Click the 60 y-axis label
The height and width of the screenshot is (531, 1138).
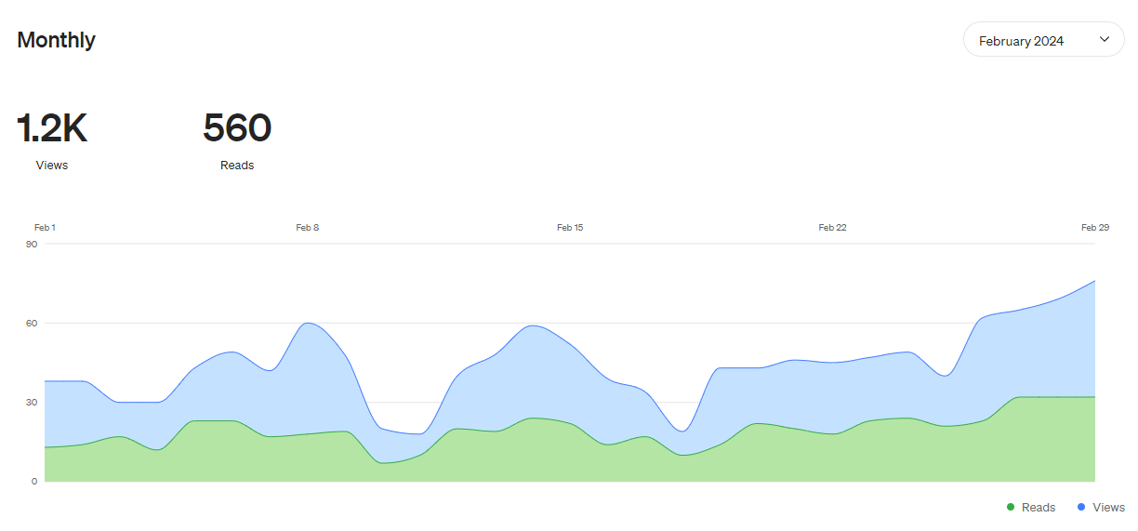(32, 324)
